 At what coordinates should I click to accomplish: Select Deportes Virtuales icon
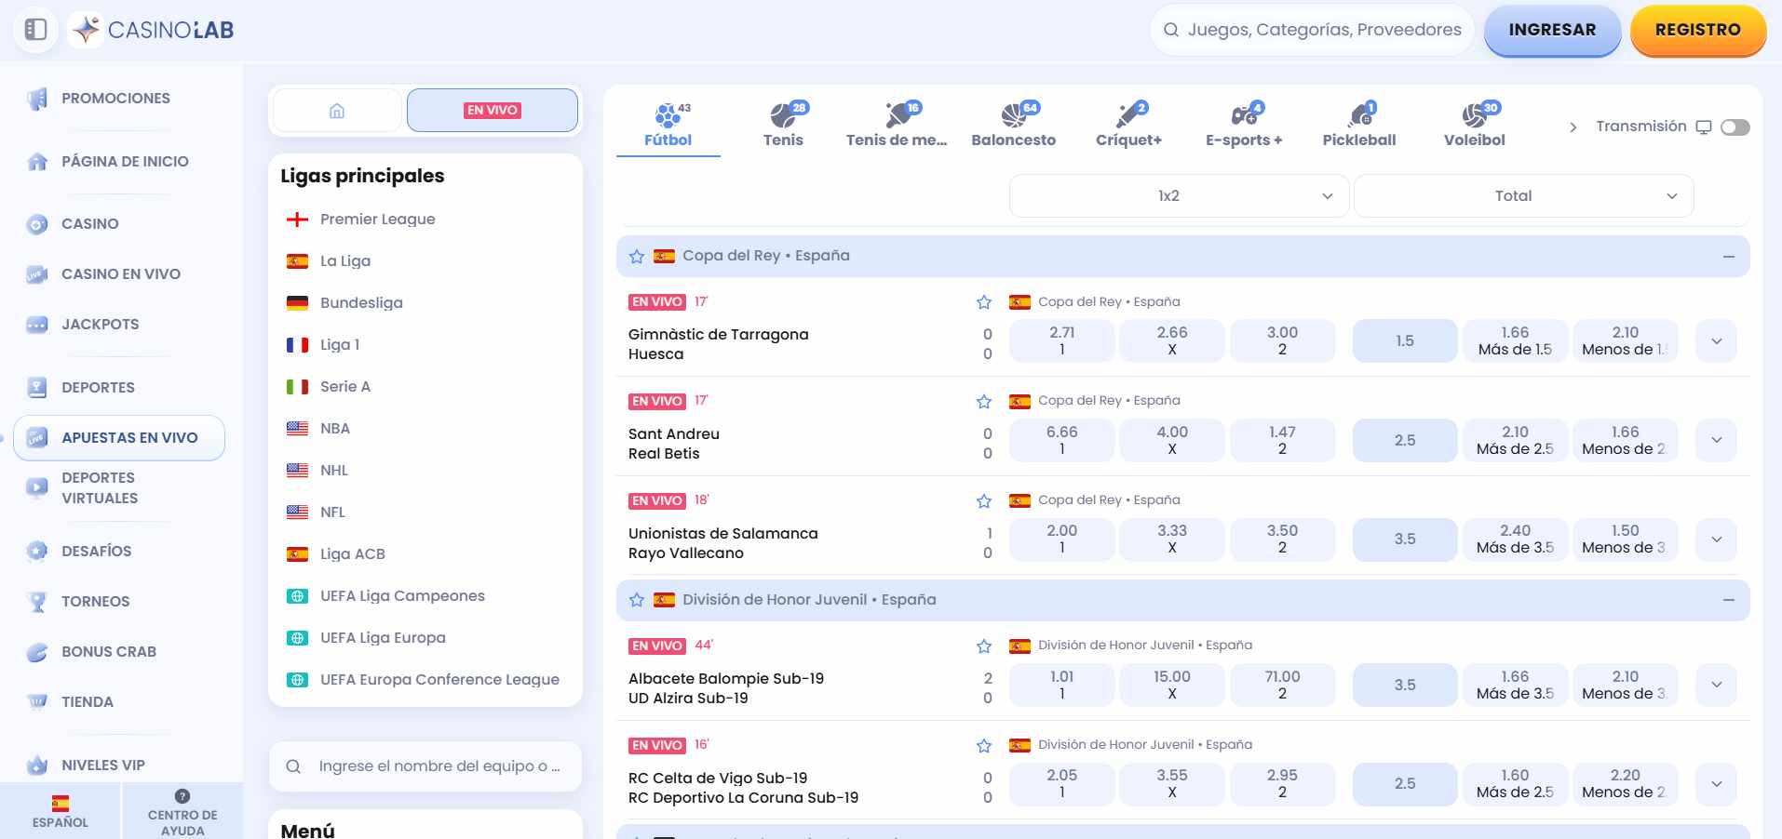[37, 487]
